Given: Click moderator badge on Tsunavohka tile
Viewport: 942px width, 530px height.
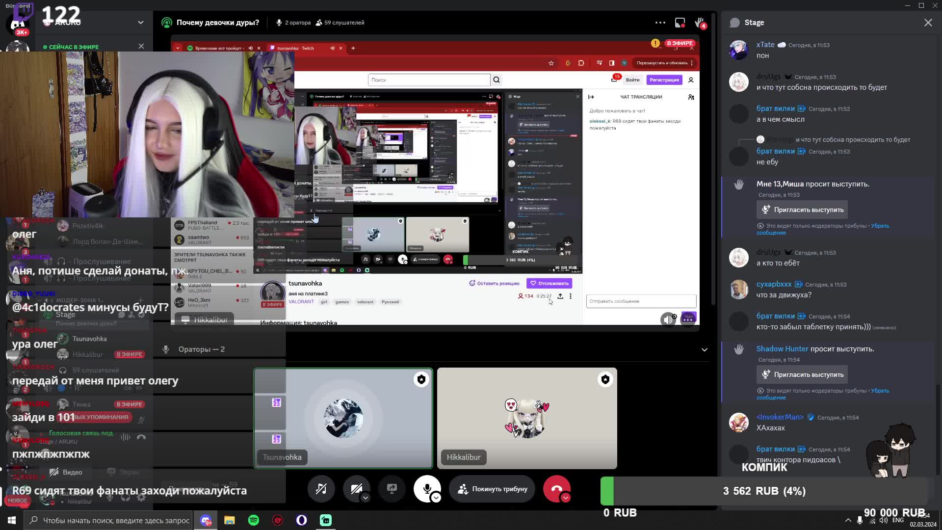Looking at the screenshot, I should pyautogui.click(x=421, y=379).
